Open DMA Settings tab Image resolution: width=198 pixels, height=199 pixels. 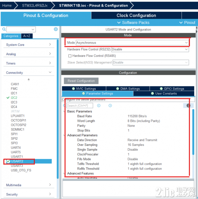(x=128, y=89)
